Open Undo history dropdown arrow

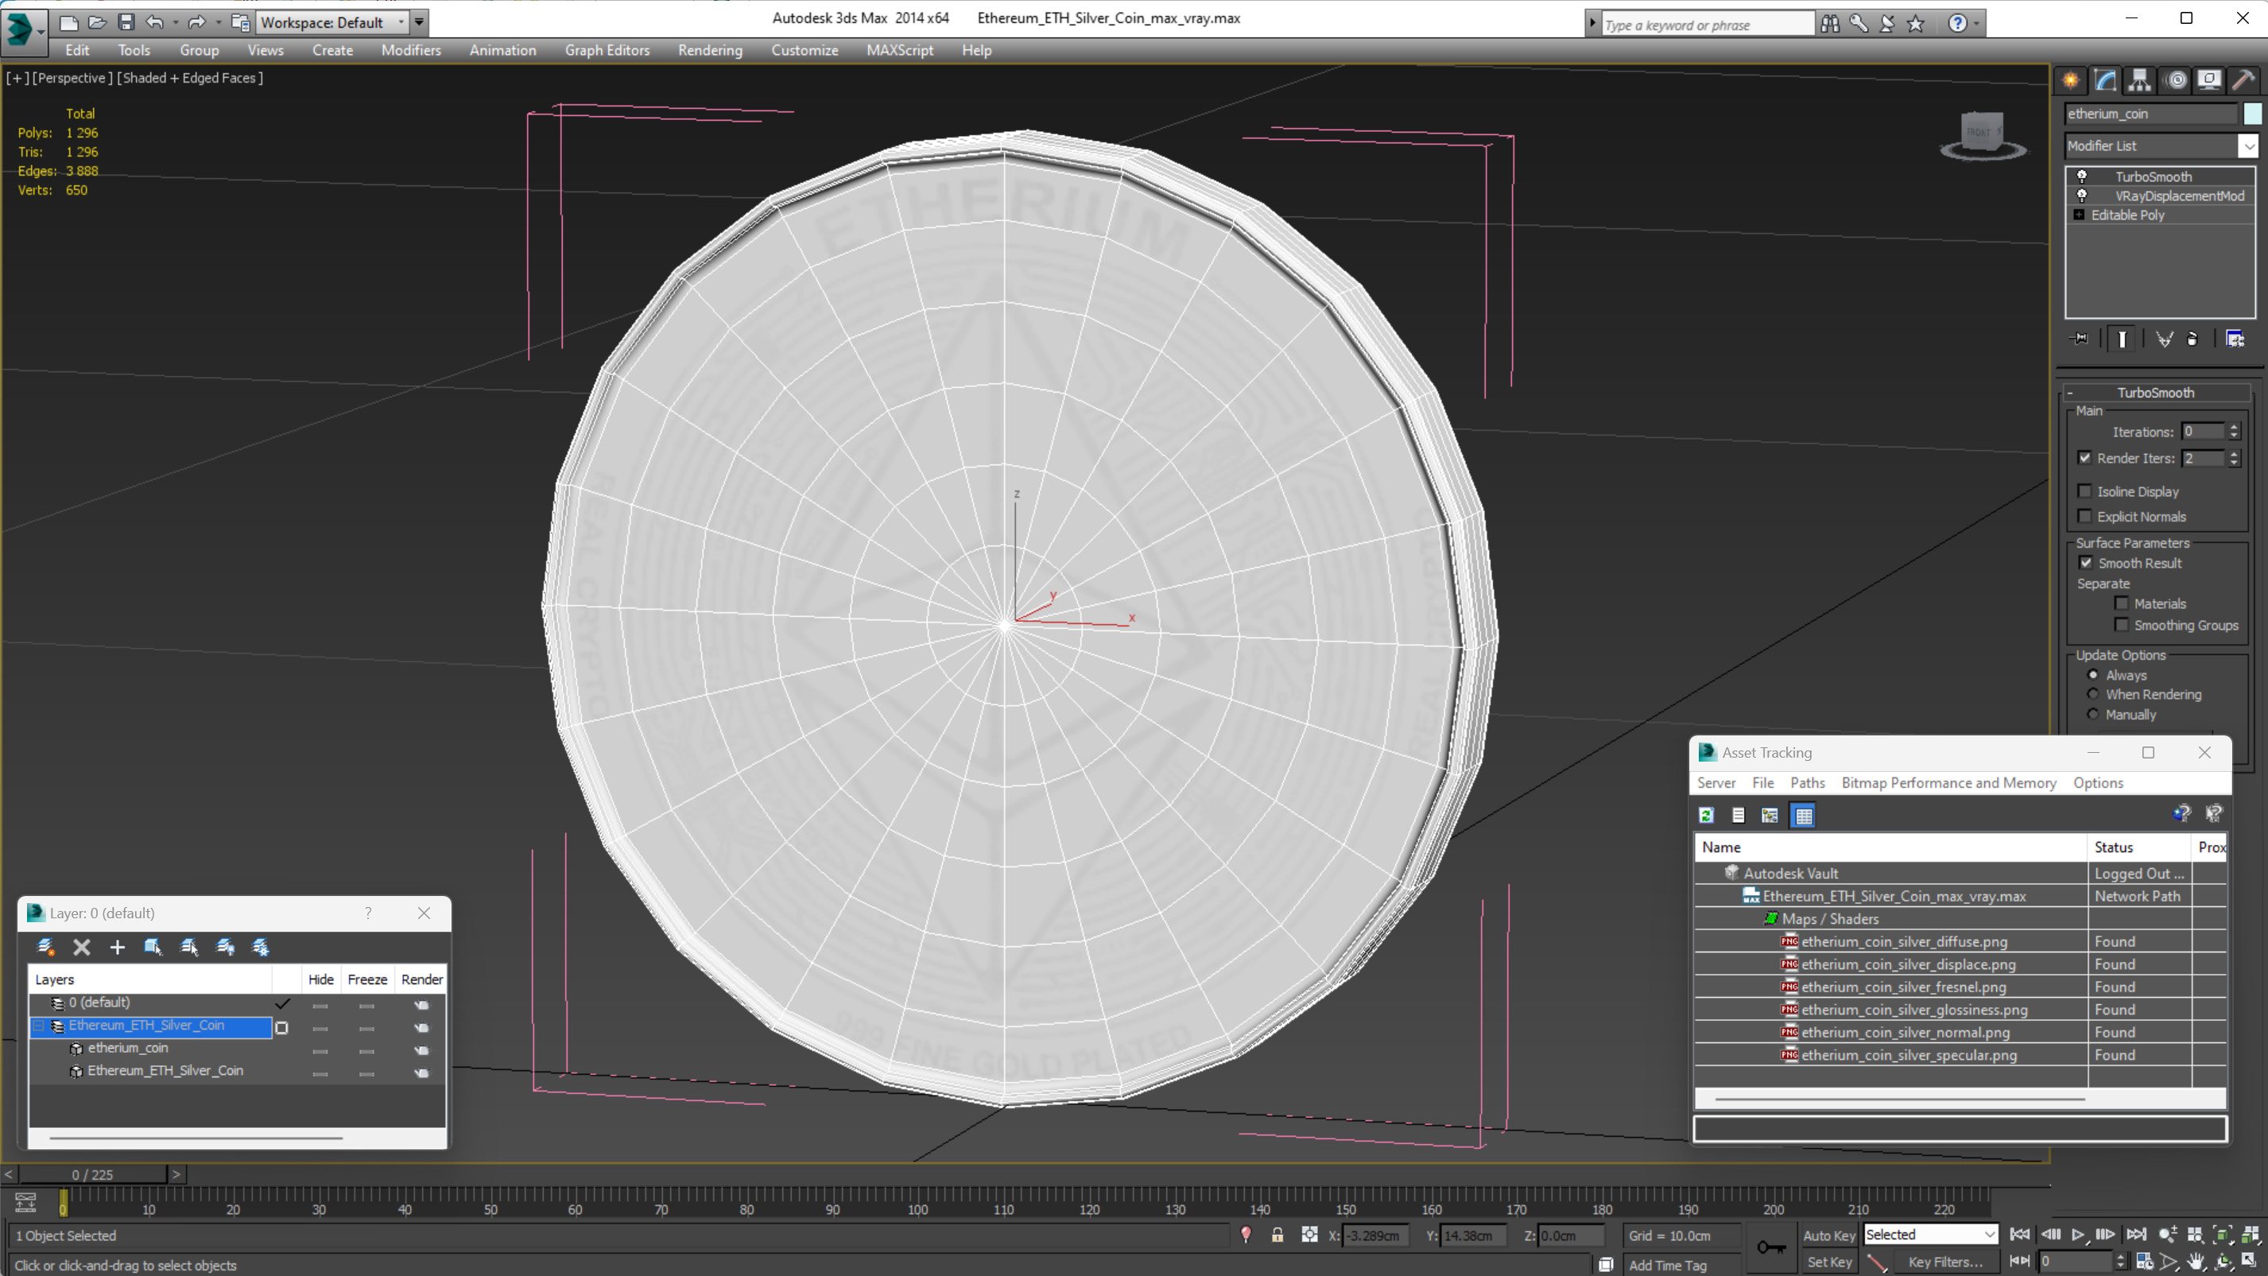[175, 22]
